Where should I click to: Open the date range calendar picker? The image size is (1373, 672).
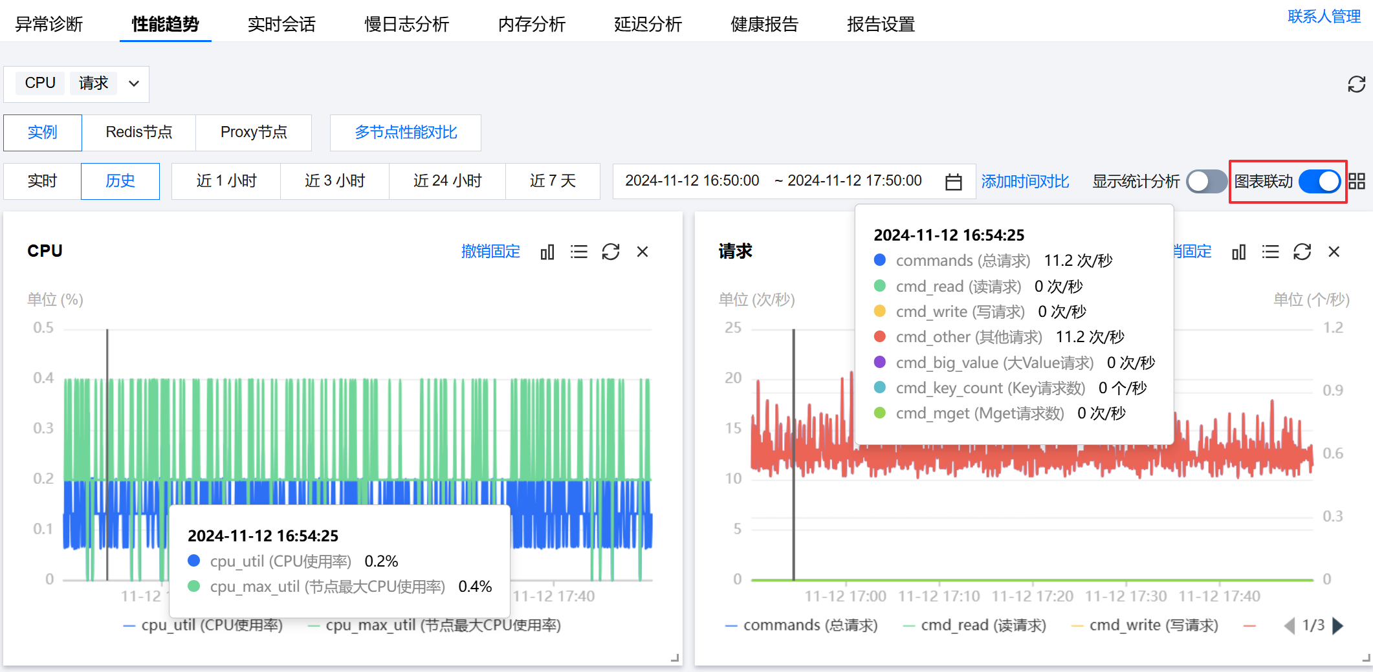coord(953,182)
